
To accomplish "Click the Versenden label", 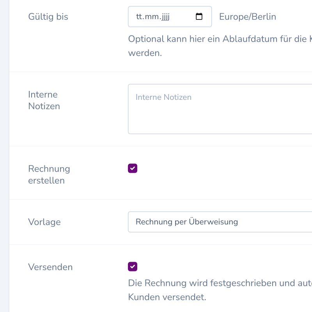I will click(50, 267).
